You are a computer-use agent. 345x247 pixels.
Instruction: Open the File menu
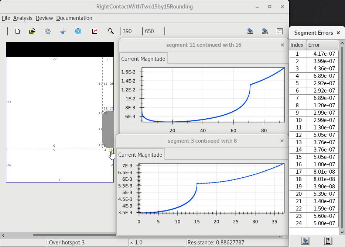(x=6, y=18)
